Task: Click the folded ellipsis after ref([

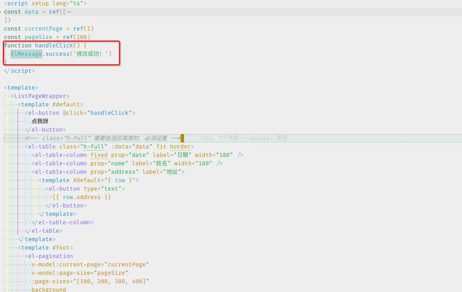Action: pos(69,12)
